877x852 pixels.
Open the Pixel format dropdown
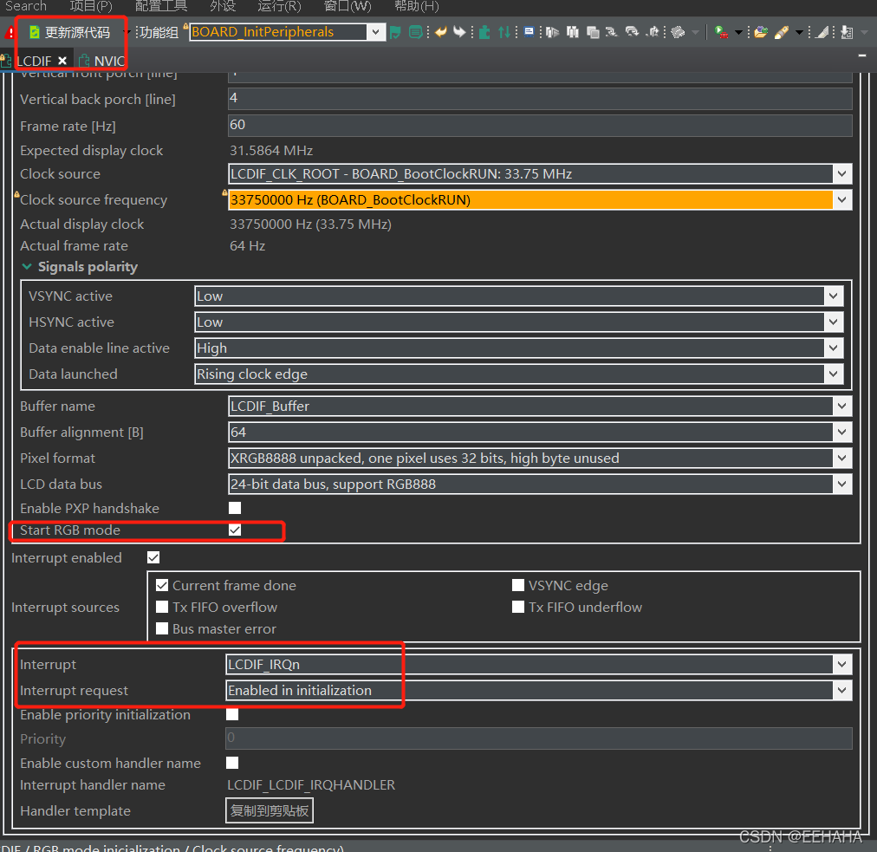841,458
